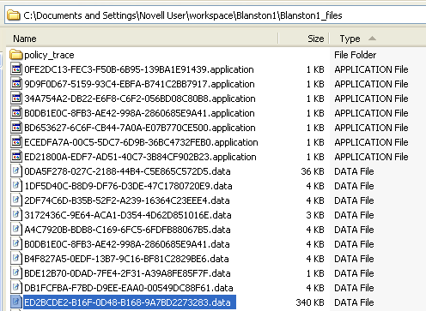This screenshot has width=426, height=311.
Task: Click icon of 0FE2DC13 application file
Action: (x=16, y=69)
